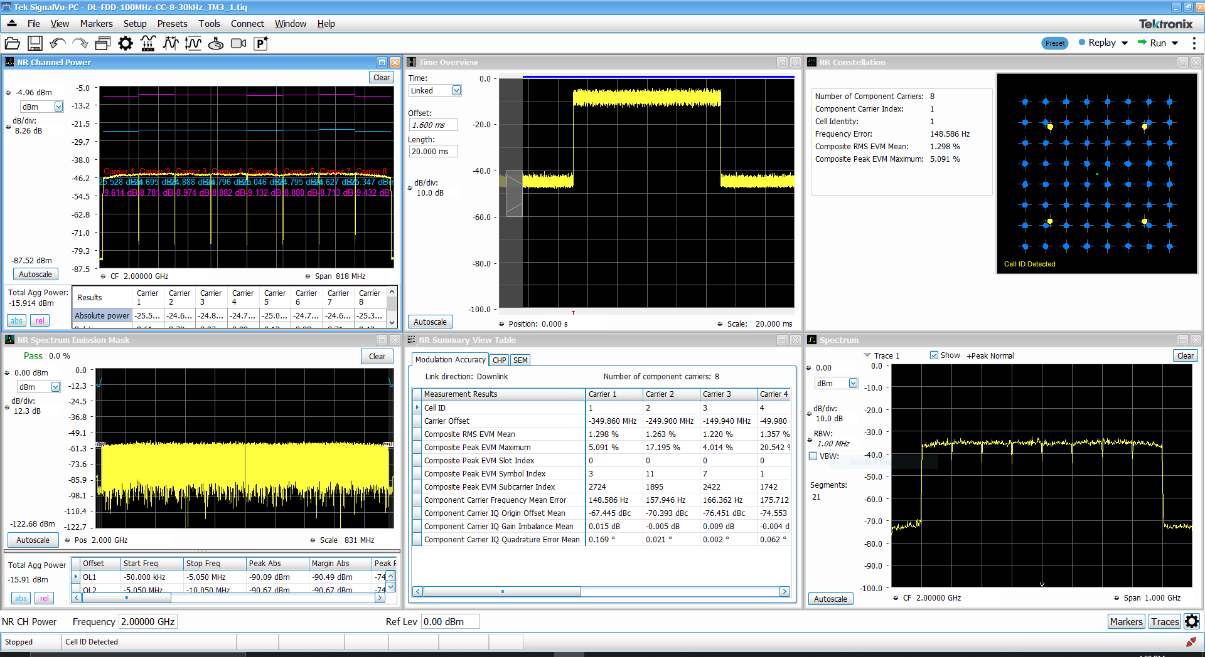
Task: Click the open folder icon in toolbar
Action: (13, 43)
